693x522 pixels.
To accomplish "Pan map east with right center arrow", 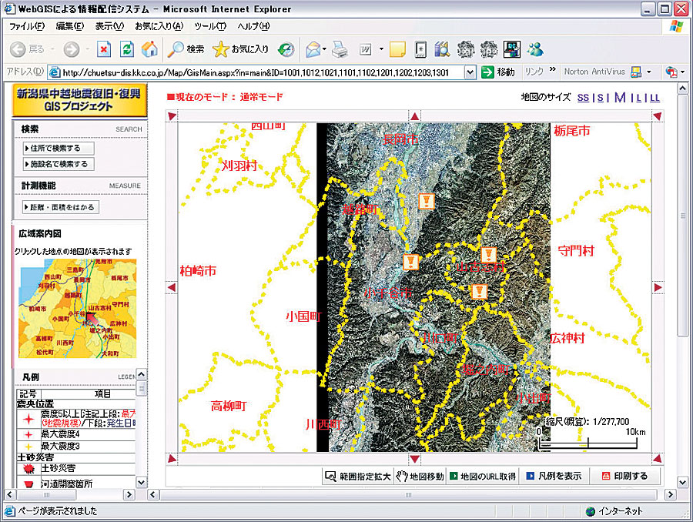I will click(x=658, y=288).
